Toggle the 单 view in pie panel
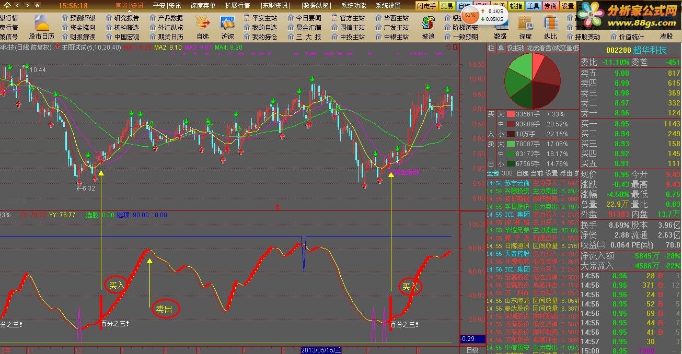682x354 pixels. (500, 48)
